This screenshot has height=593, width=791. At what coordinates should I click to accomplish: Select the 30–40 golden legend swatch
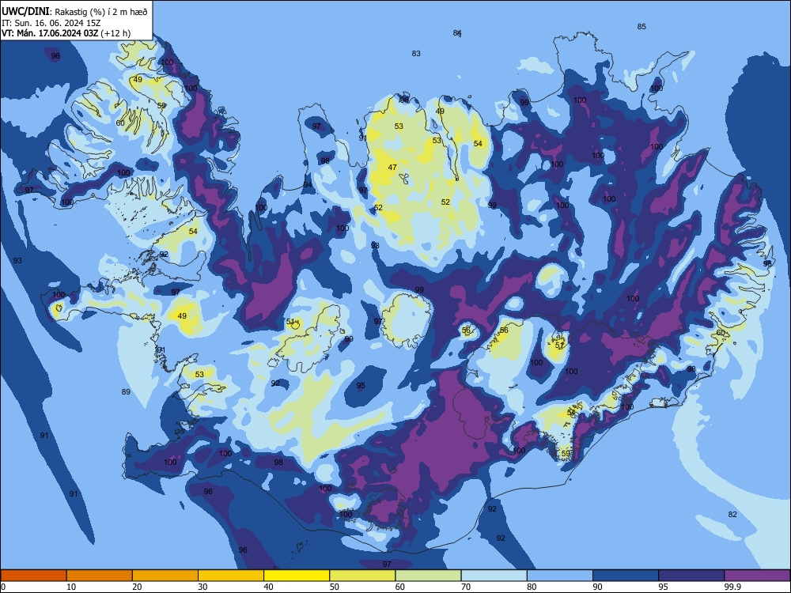coord(231,576)
